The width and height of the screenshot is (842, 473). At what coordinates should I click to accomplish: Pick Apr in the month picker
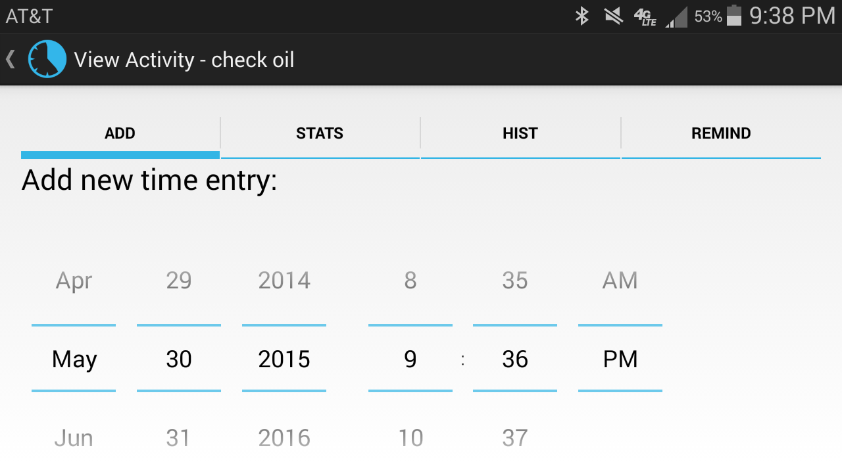click(74, 281)
